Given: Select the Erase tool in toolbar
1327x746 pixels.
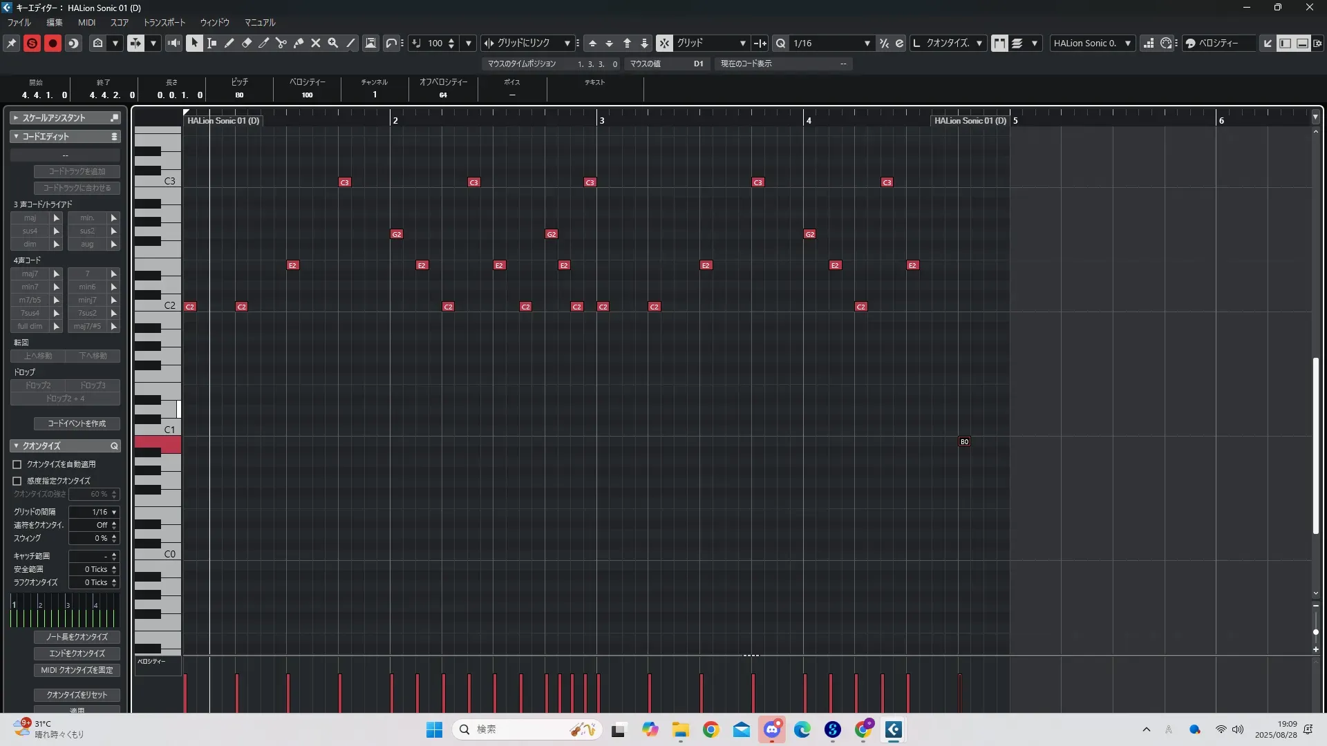Looking at the screenshot, I should (247, 43).
